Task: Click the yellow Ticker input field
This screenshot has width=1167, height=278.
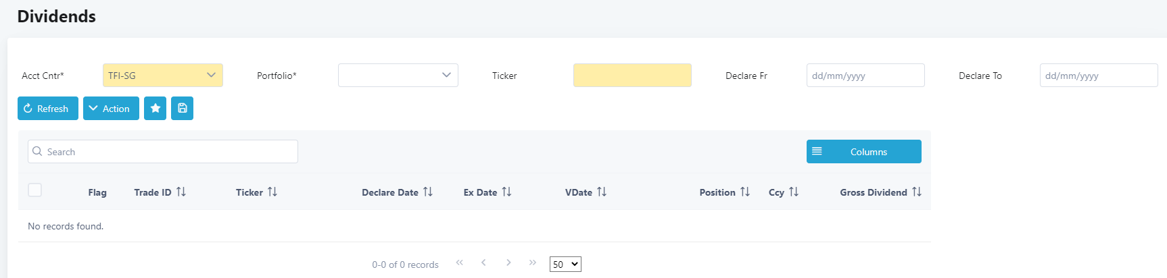Action: point(632,76)
